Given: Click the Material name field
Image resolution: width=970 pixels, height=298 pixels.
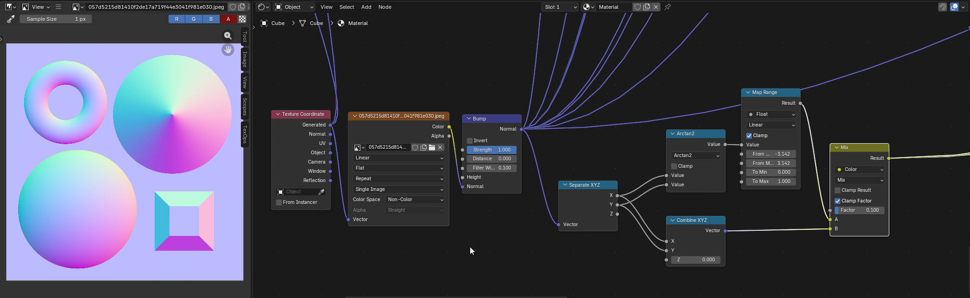Looking at the screenshot, I should point(614,7).
